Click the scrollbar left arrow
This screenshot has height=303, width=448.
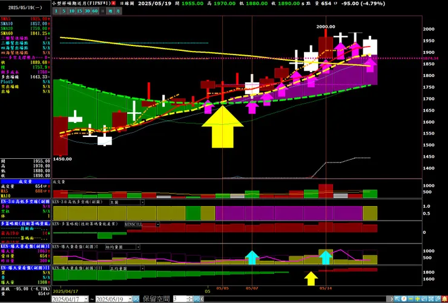(202, 299)
